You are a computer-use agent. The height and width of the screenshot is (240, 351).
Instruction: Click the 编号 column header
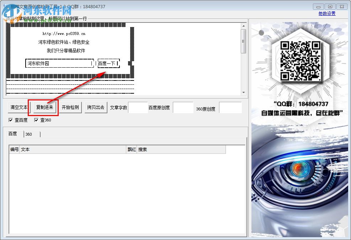click(x=14, y=150)
